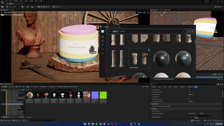
Task: Click the Add button in Content Browser
Action: click(x=5, y=87)
